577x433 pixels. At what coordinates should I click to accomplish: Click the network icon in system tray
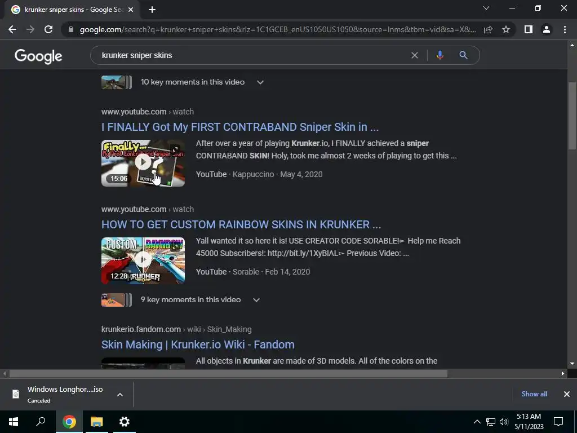[491, 422]
